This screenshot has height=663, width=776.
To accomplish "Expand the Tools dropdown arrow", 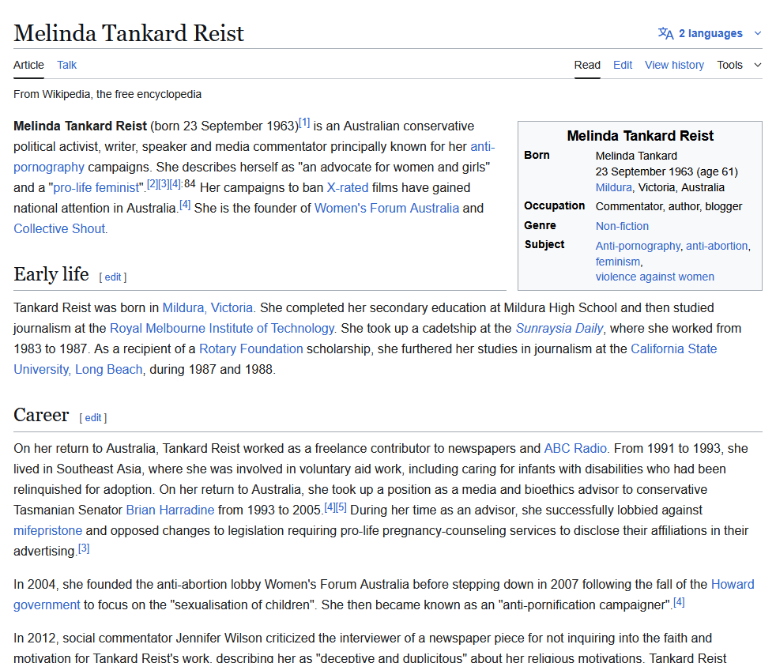I will (757, 65).
